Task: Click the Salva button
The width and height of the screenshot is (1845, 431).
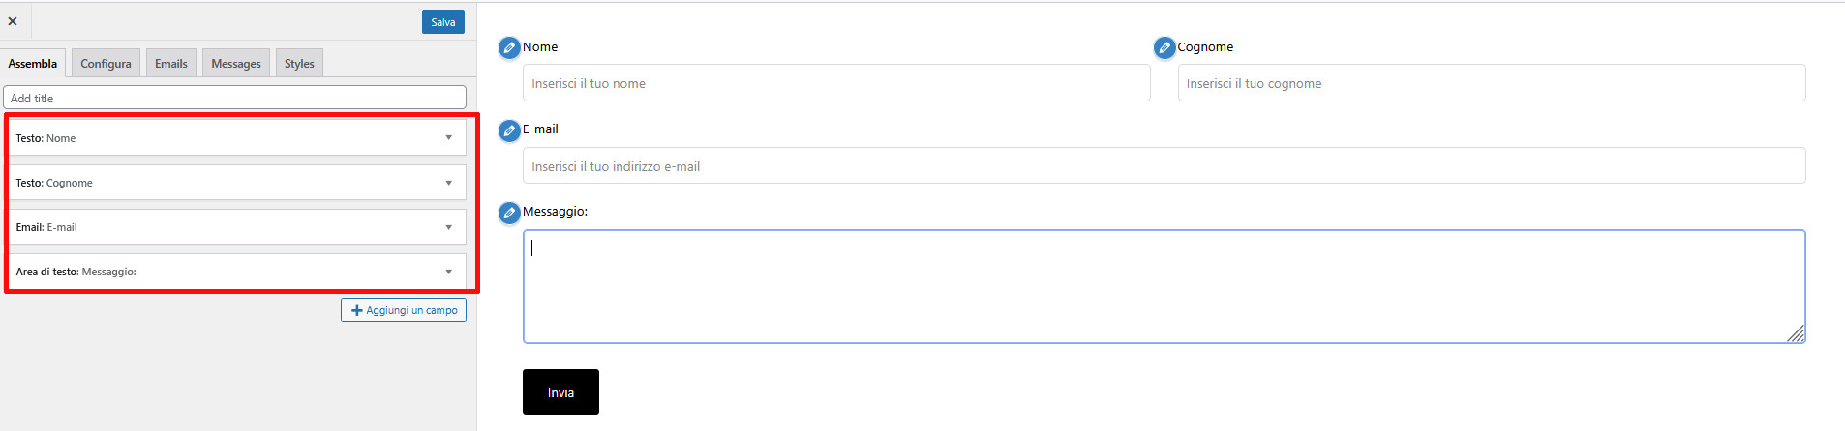Action: click(443, 22)
